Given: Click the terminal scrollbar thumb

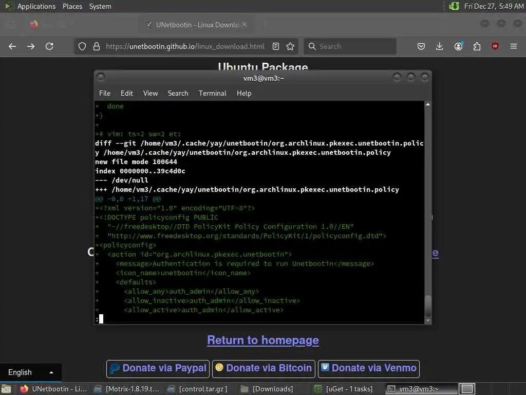Looking at the screenshot, I should [428, 306].
